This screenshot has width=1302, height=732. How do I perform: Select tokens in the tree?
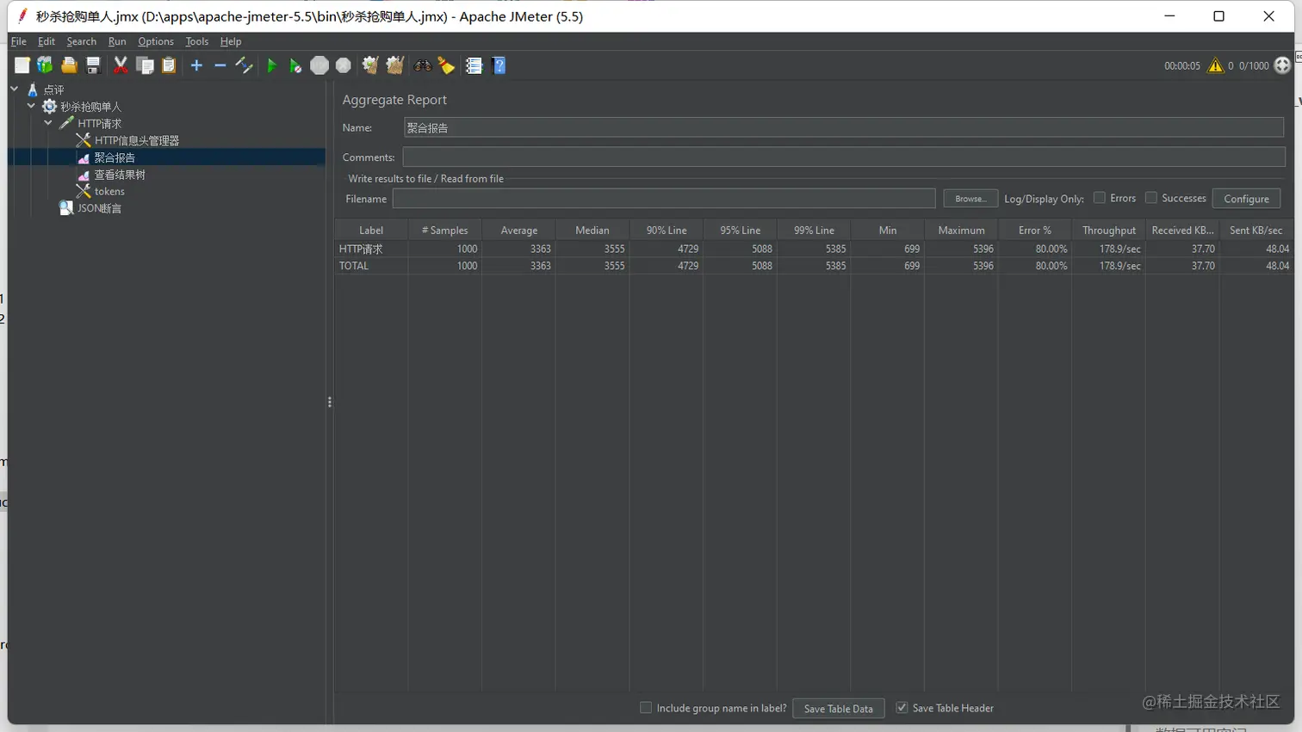pyautogui.click(x=109, y=191)
